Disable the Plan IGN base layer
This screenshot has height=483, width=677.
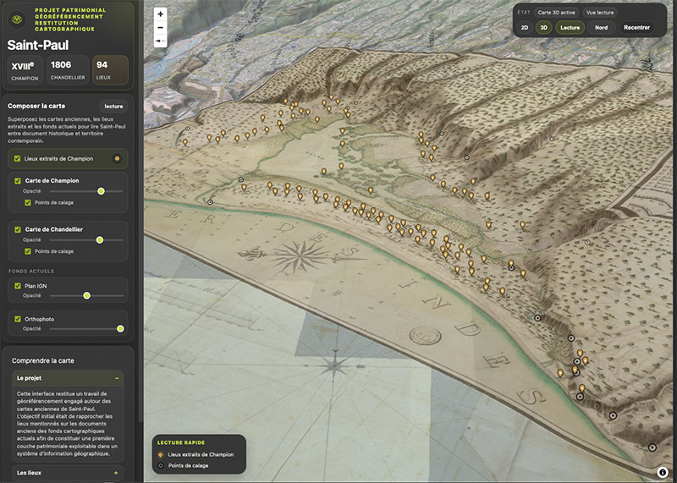pos(18,286)
